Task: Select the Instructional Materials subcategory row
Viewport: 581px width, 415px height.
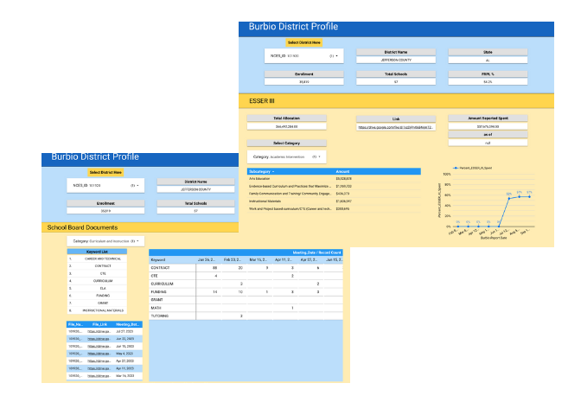Action: [x=334, y=201]
